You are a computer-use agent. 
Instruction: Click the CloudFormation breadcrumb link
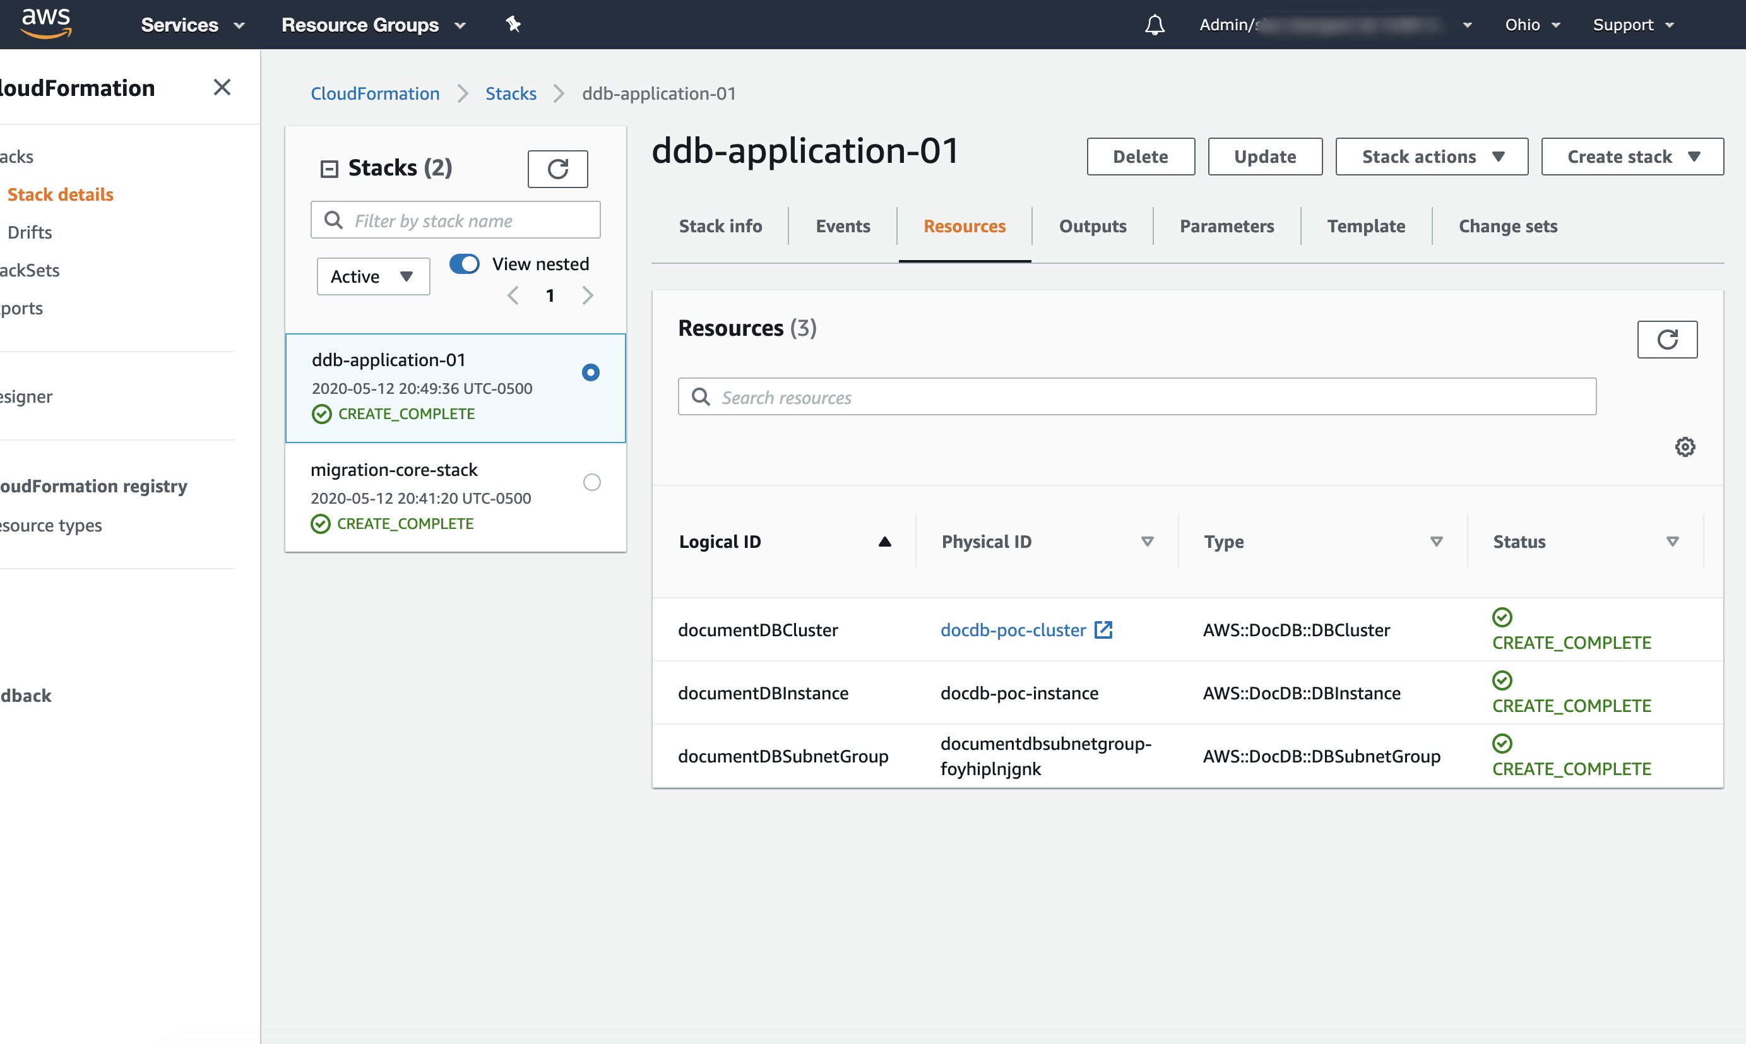point(375,93)
